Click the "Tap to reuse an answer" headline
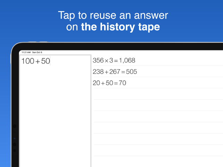The width and height of the screenshot is (223, 167). 113,15
